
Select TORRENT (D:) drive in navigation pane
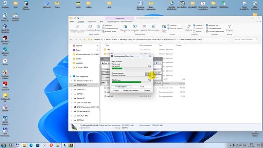coord(82,85)
